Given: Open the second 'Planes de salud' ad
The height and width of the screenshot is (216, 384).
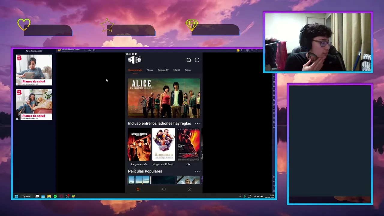Looking at the screenshot, I should click(x=34, y=104).
